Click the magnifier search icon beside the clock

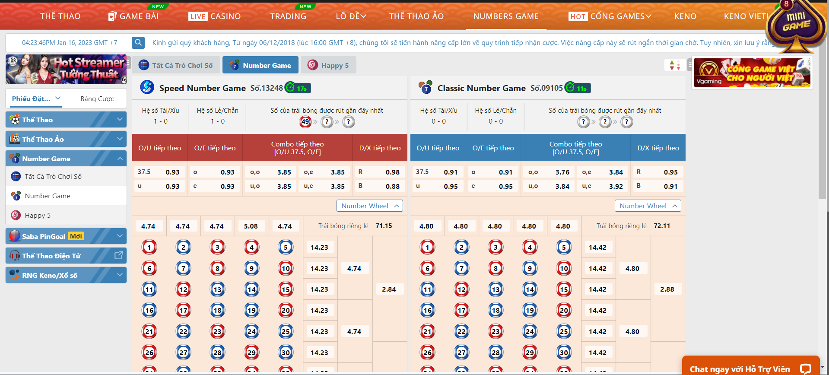pos(138,42)
